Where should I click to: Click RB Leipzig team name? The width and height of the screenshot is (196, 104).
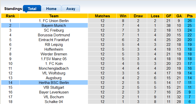54,45
